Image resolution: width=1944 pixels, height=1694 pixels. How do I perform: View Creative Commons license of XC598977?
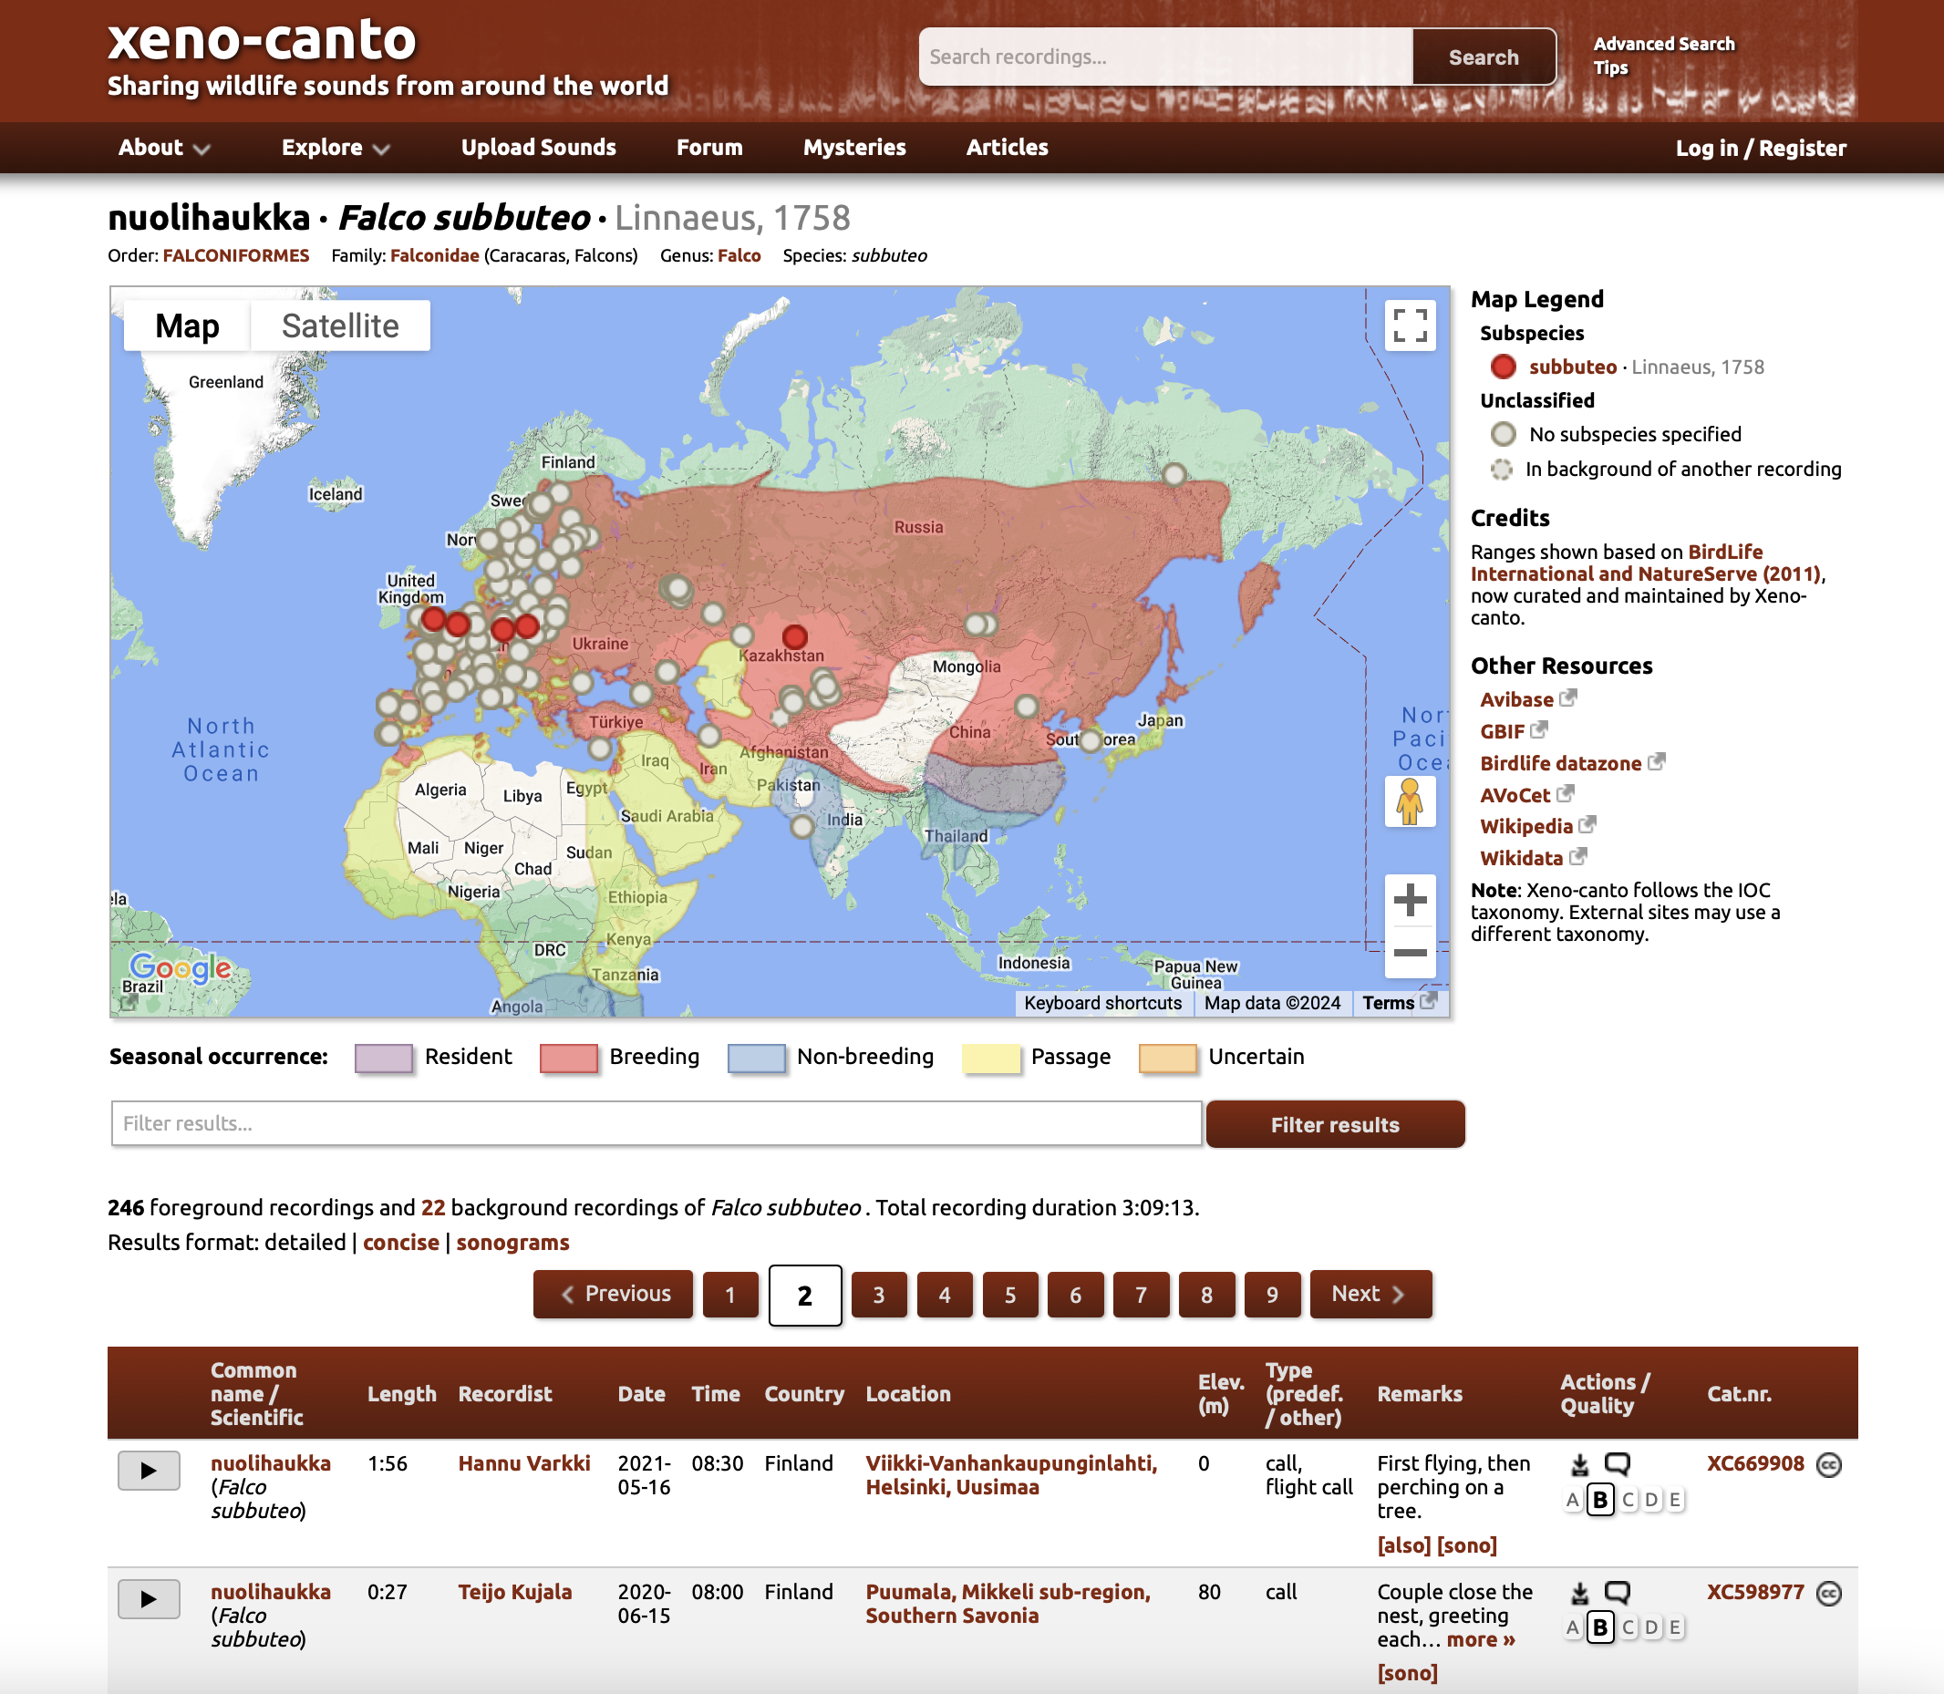click(1830, 1593)
